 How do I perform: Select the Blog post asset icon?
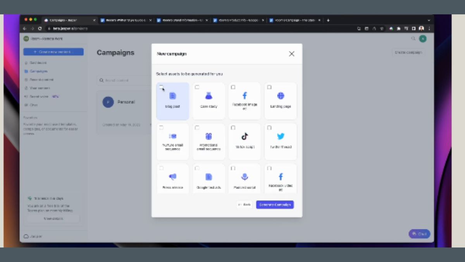point(172,96)
